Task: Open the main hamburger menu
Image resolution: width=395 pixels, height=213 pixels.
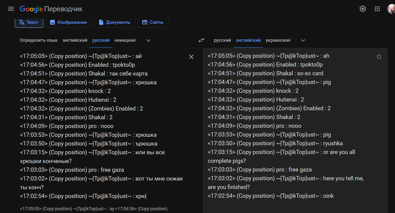Action: coord(11,9)
